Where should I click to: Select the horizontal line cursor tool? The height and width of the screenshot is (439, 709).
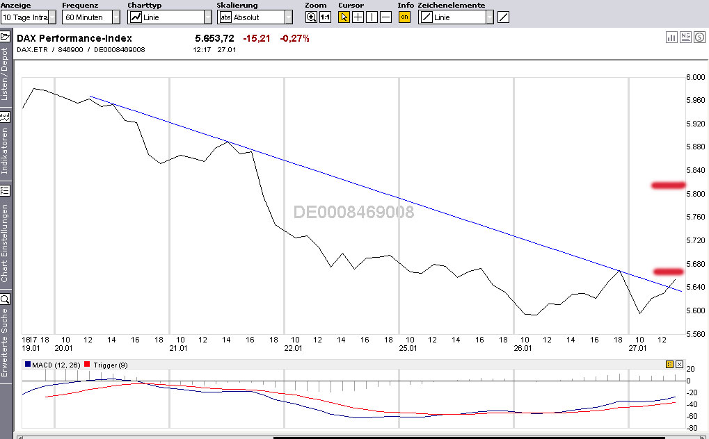(386, 17)
